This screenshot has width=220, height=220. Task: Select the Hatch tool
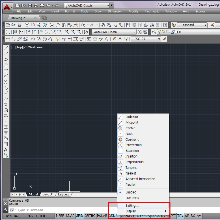(6, 127)
